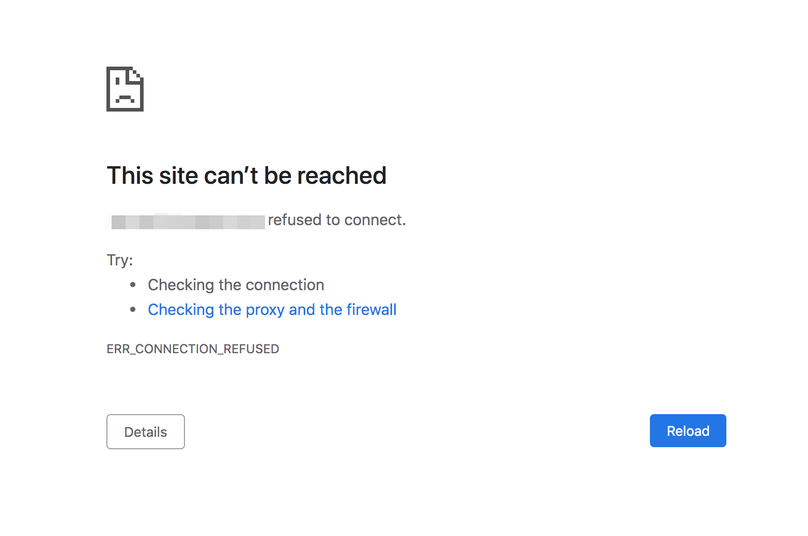Click the ERR_CONNECTION_REFUSED error code
The height and width of the screenshot is (536, 808).
(x=193, y=349)
